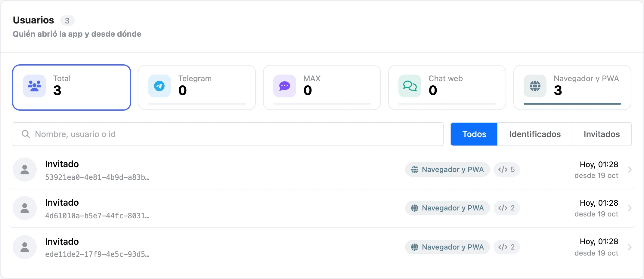The image size is (644, 279).
Task: Select the Todos filter
Action: [474, 134]
